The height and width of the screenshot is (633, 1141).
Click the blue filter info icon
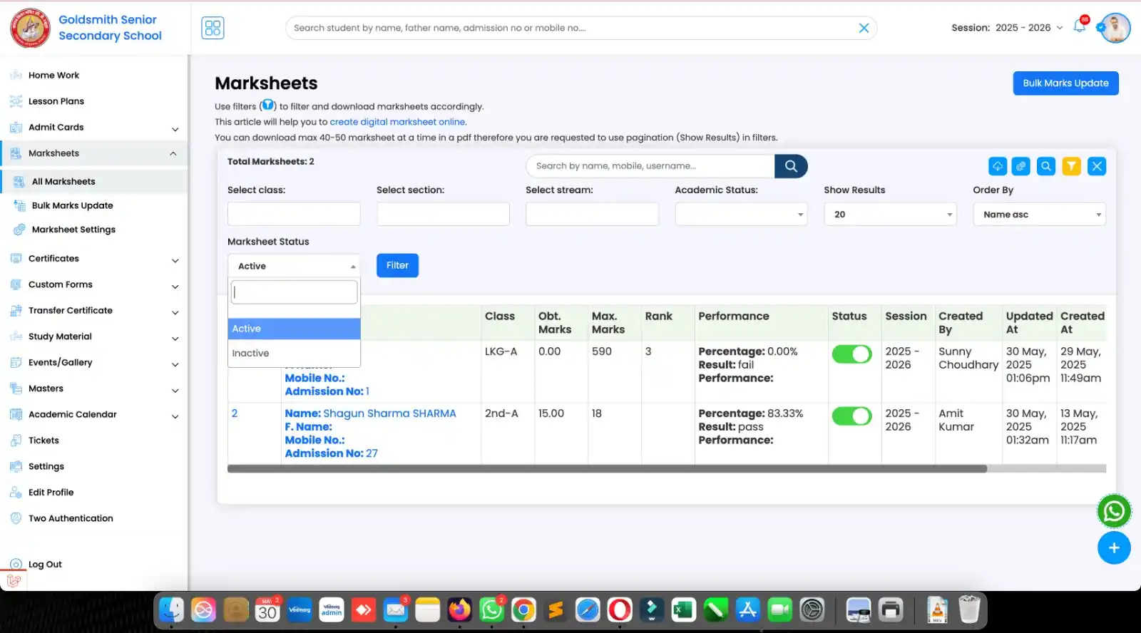click(x=267, y=105)
